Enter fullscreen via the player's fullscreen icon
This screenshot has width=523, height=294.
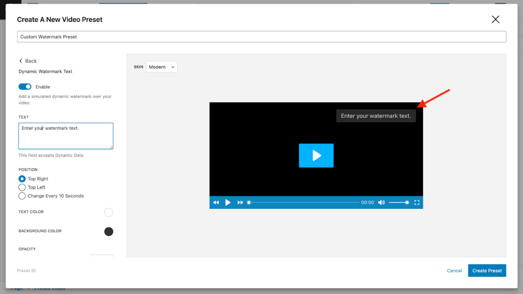pos(417,203)
